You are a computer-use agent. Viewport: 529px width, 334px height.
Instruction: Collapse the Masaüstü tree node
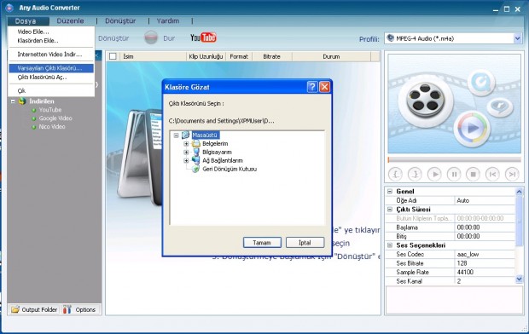coord(176,135)
